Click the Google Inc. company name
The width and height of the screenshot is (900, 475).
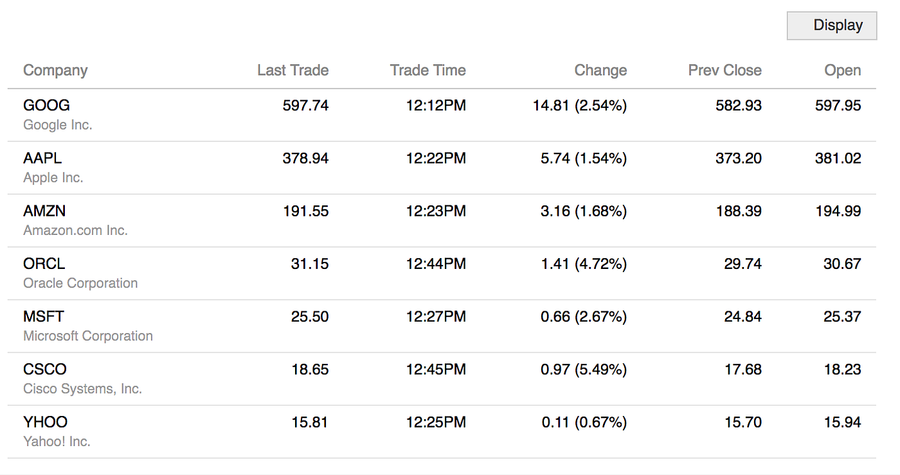coord(58,125)
